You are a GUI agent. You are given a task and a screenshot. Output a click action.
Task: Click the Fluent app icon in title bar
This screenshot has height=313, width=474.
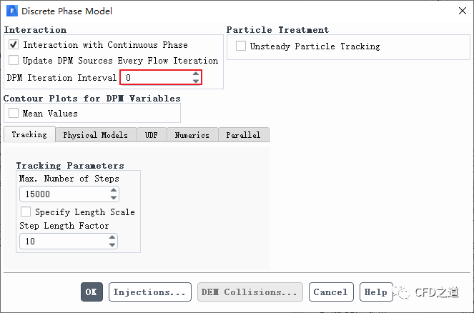pyautogui.click(x=11, y=11)
